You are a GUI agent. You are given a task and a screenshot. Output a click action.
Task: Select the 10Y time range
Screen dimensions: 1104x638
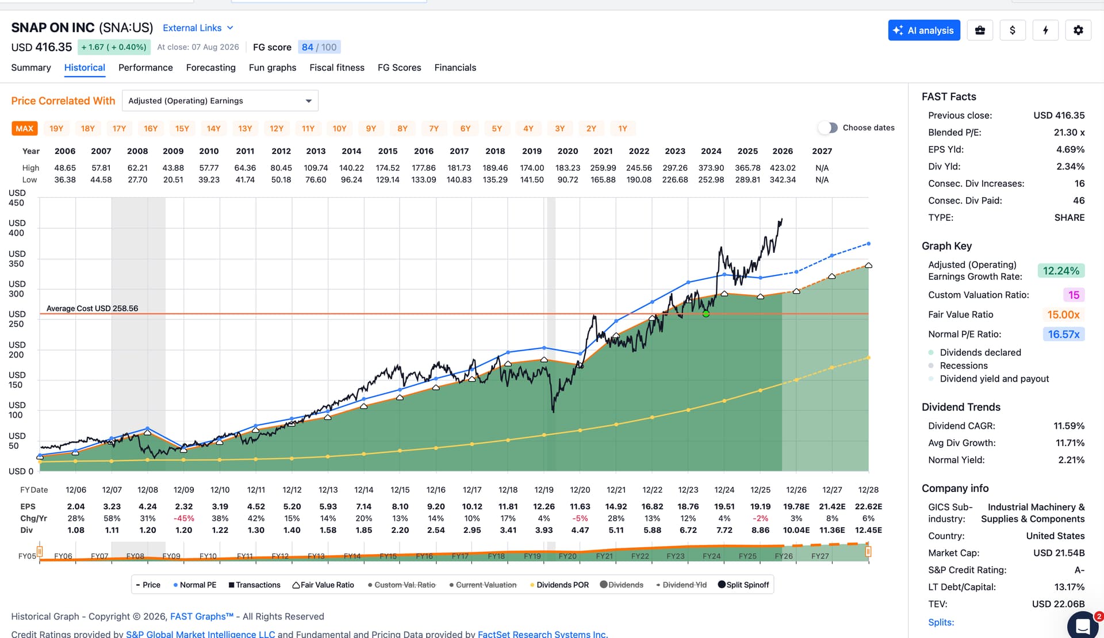[x=339, y=128]
